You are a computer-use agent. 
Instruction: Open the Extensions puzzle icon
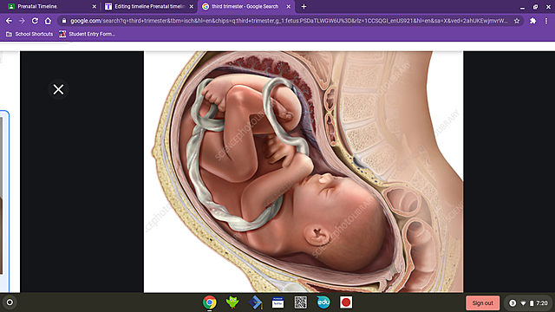[x=532, y=21]
